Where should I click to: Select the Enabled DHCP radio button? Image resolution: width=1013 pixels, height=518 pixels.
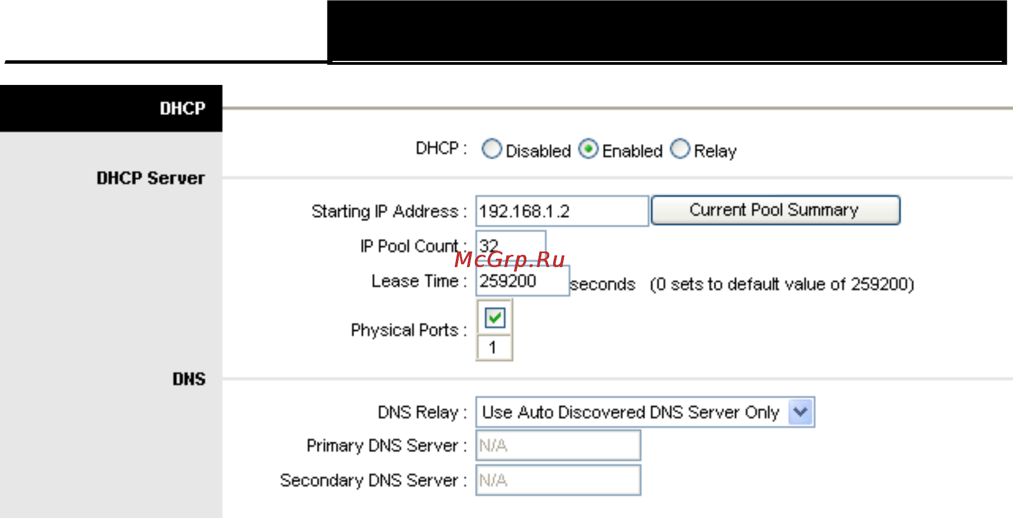[x=588, y=149]
